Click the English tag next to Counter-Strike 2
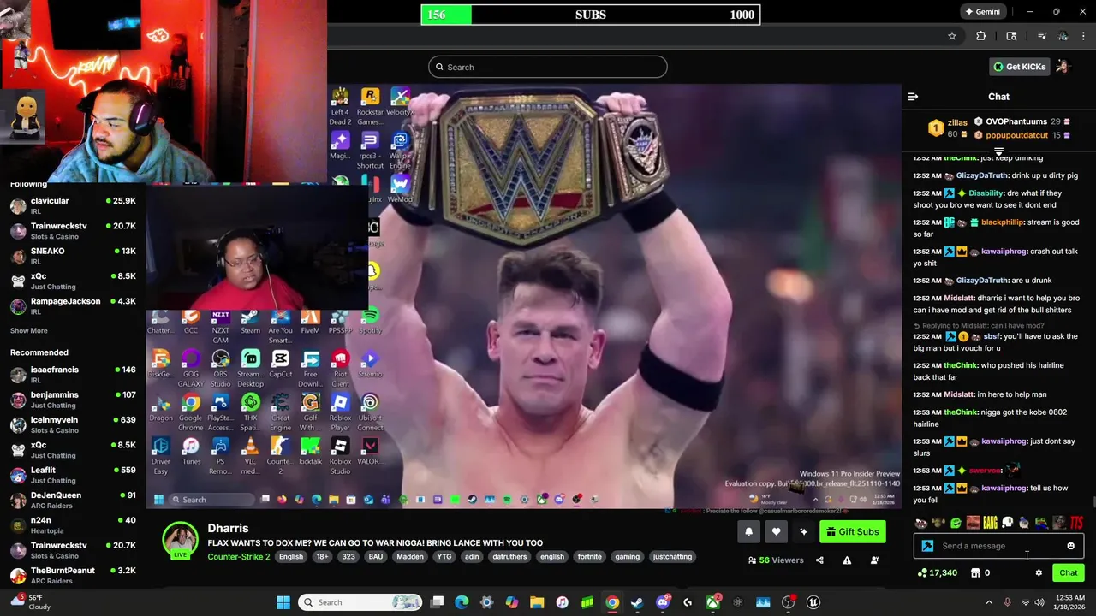1096x616 pixels. pyautogui.click(x=291, y=556)
